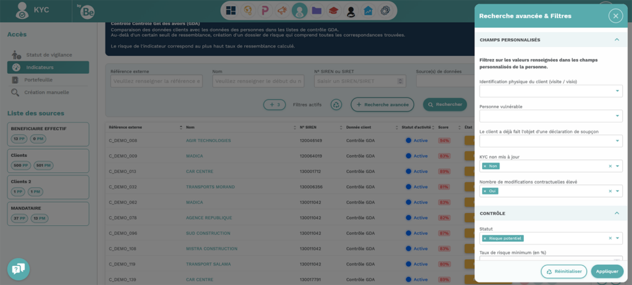Remove the "Non" tag from KYC non mis à jour
This screenshot has width=632, height=285.
tap(485, 166)
